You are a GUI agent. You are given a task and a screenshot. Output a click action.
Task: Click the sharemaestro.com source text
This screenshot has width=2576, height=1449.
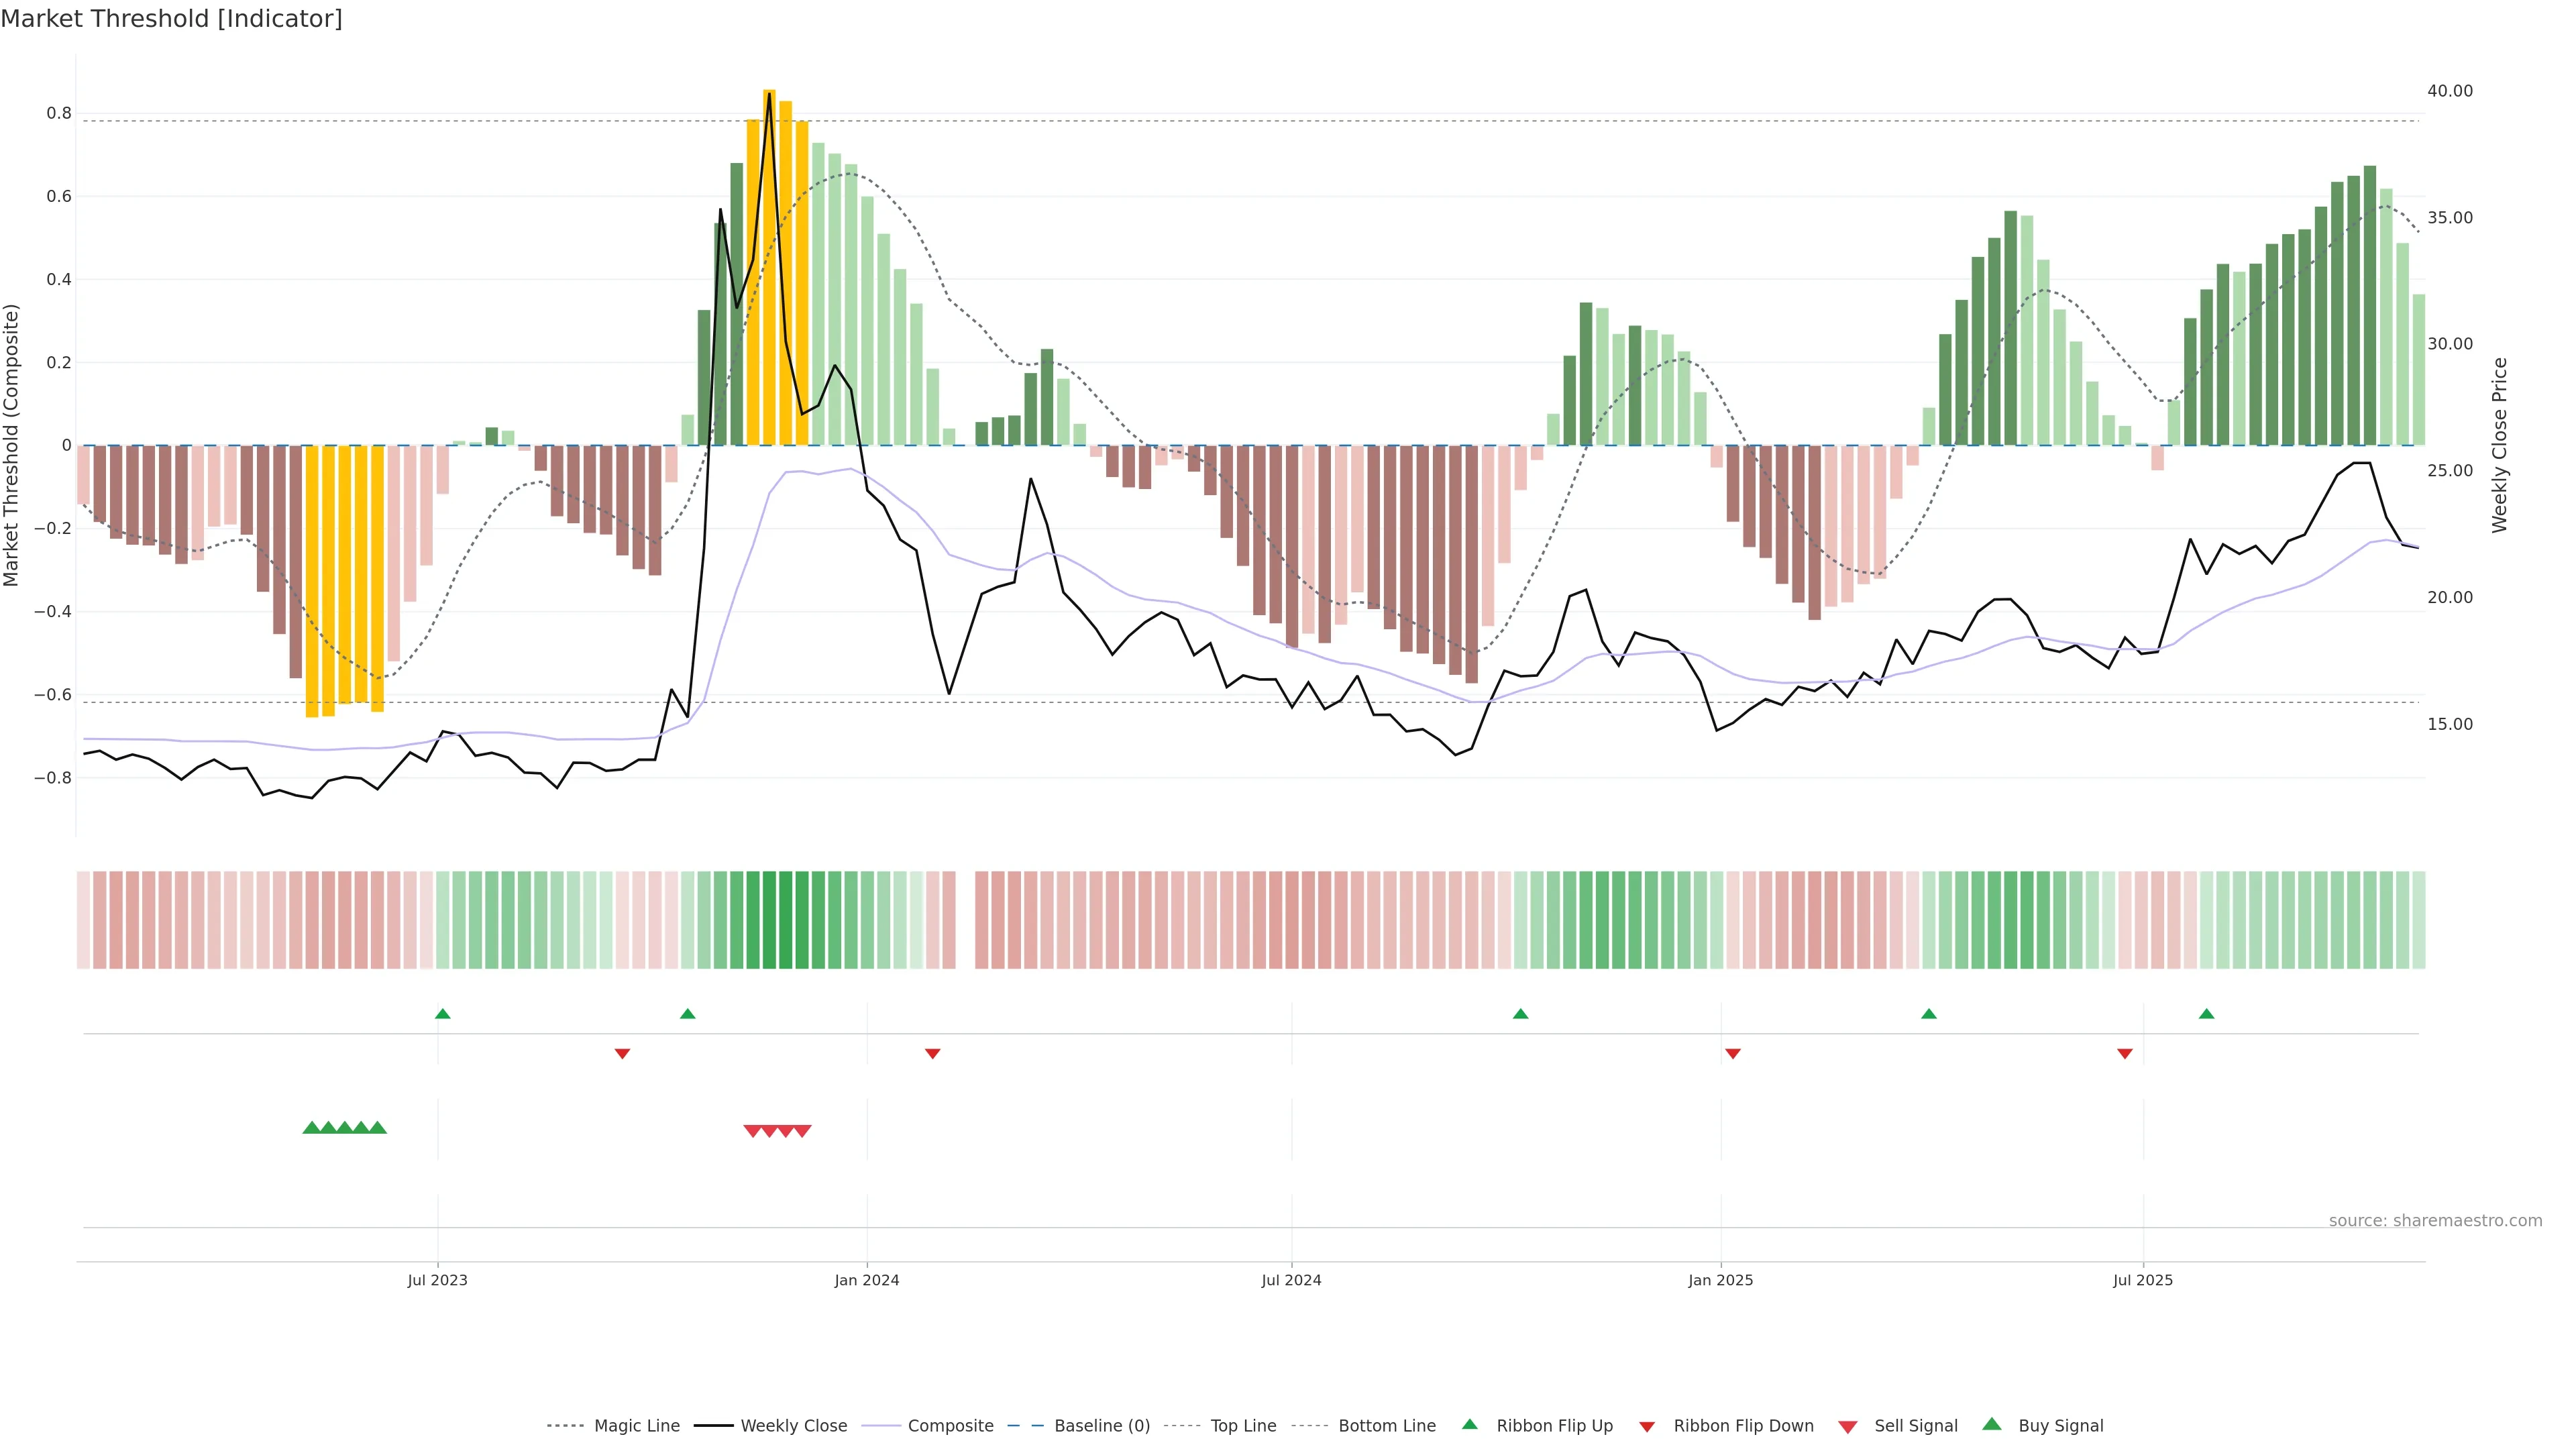coord(2435,1220)
